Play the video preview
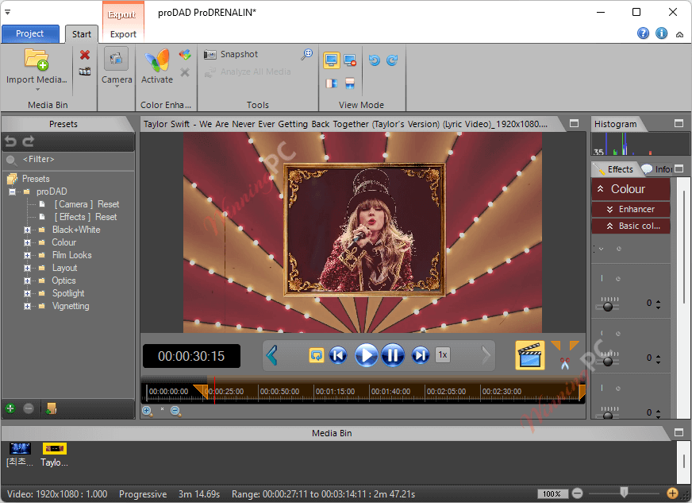 [x=367, y=355]
